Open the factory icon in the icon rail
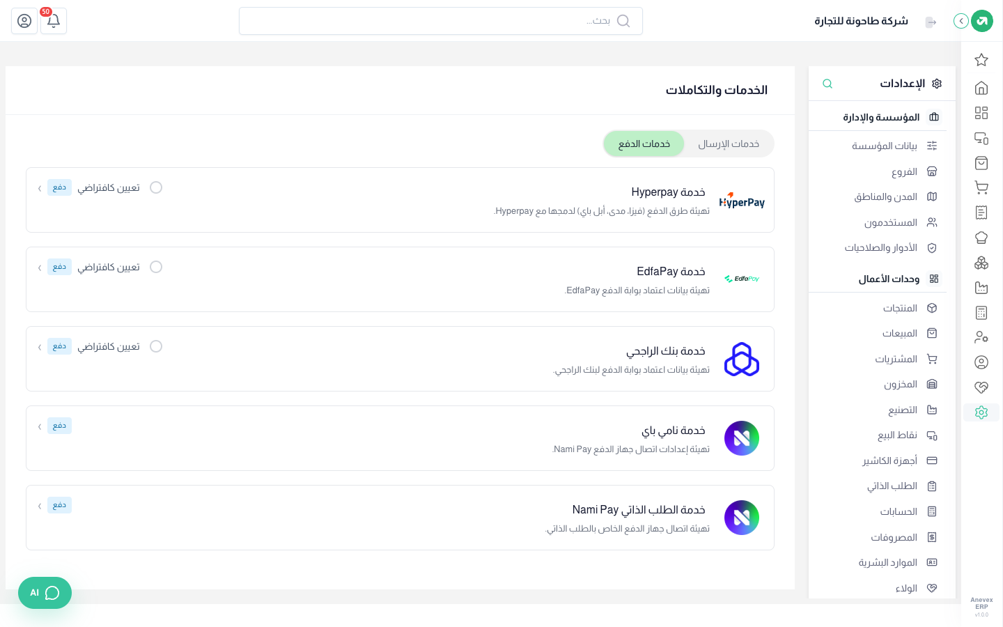The height and width of the screenshot is (627, 1003). (x=981, y=288)
